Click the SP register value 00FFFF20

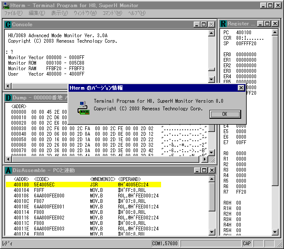coord(246,44)
